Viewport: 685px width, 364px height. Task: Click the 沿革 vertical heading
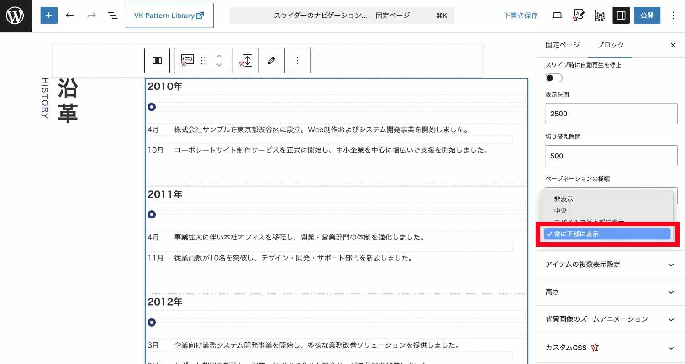click(x=68, y=100)
